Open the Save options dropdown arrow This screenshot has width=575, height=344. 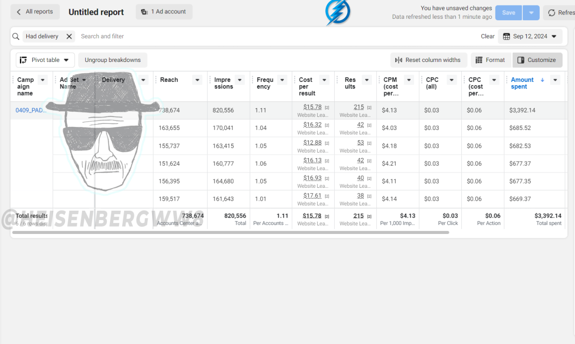coord(531,12)
